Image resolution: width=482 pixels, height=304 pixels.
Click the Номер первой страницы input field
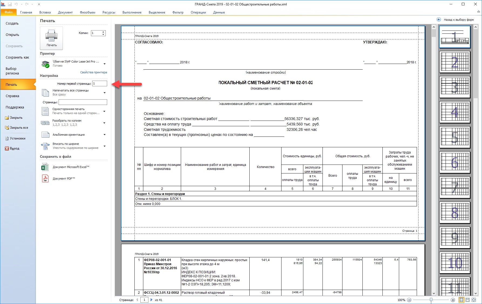point(100,84)
